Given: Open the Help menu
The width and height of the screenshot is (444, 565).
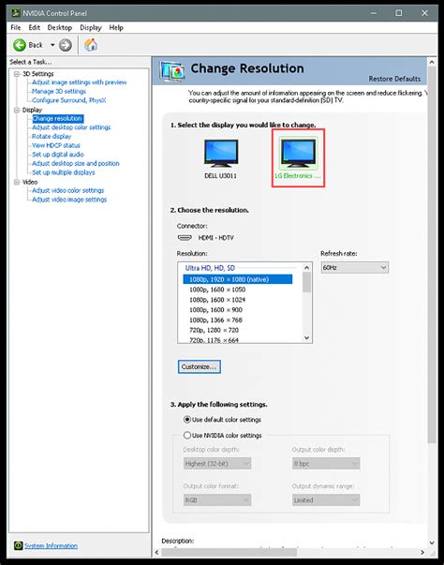Looking at the screenshot, I should click(x=116, y=28).
